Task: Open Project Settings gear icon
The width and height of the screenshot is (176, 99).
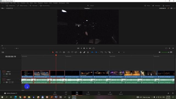Action: [x=173, y=93]
